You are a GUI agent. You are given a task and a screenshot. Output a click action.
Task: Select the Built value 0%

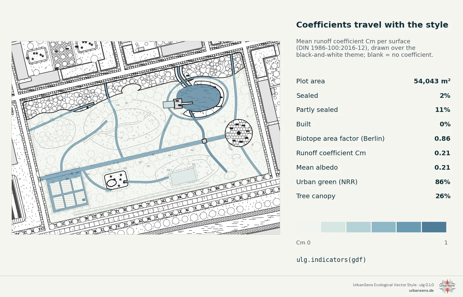(445, 124)
